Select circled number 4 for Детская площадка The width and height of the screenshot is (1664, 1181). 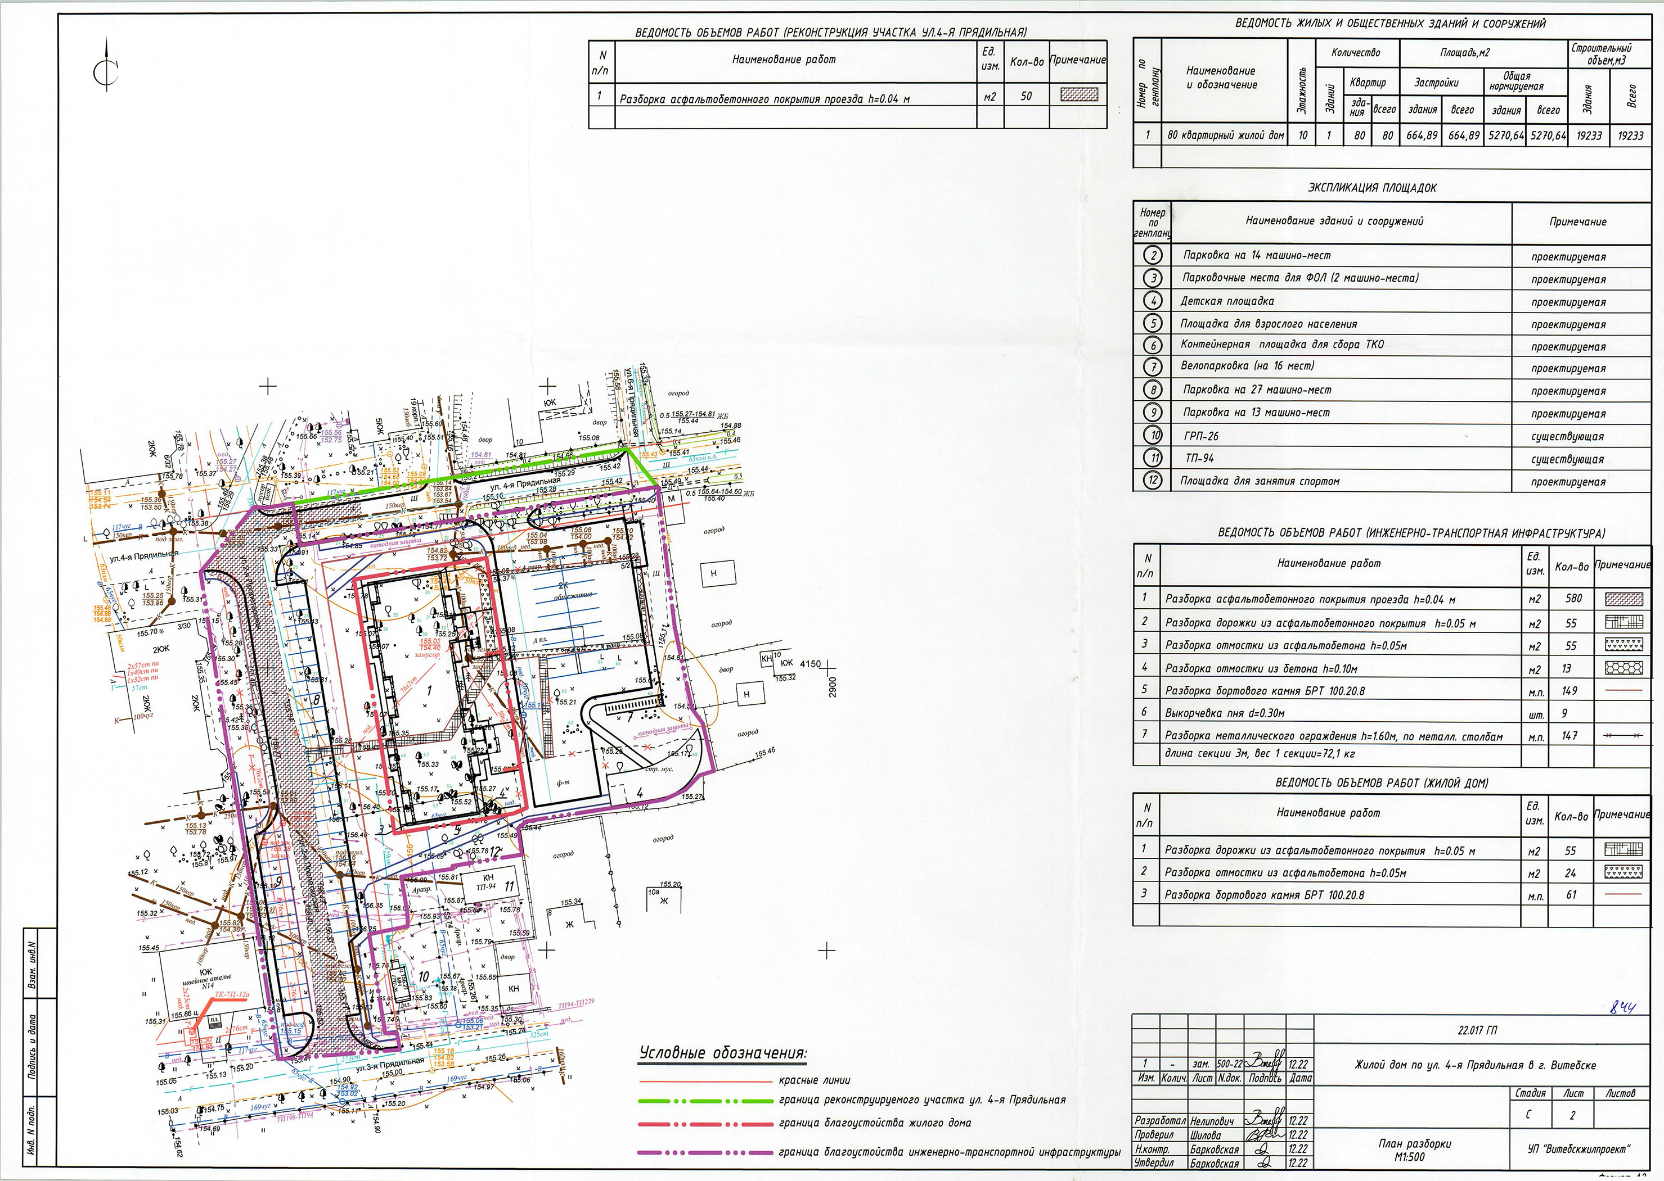(x=1153, y=300)
